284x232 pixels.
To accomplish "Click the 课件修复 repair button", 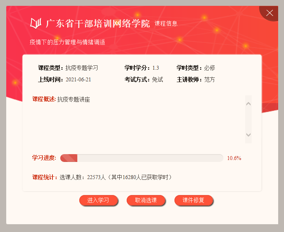I will 193,200.
